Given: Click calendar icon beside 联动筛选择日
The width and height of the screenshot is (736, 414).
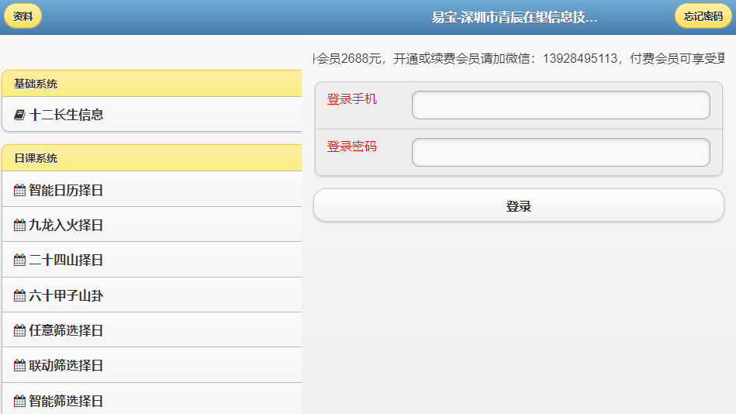Looking at the screenshot, I should click(19, 366).
